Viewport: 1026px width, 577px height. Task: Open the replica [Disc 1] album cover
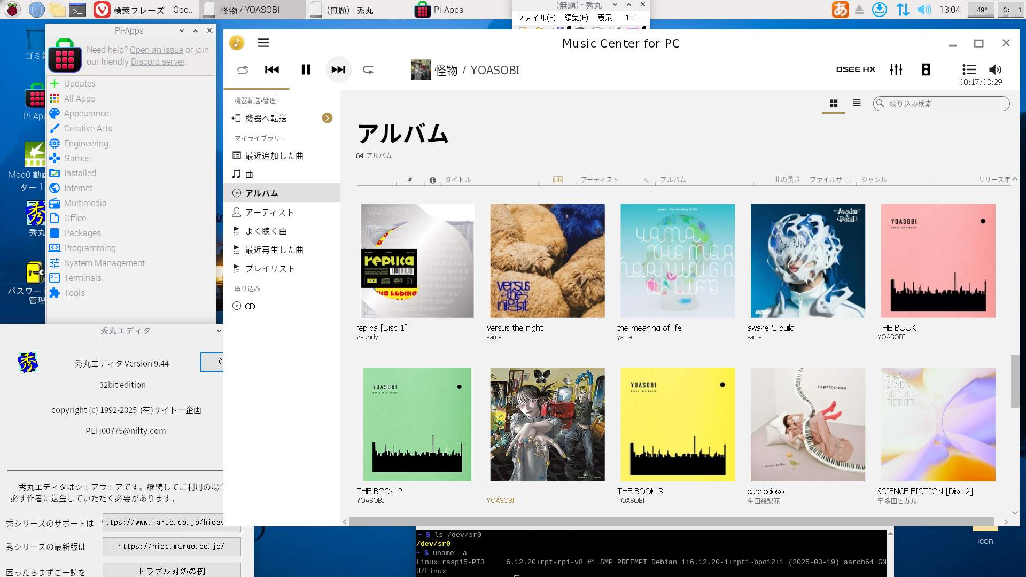click(417, 261)
